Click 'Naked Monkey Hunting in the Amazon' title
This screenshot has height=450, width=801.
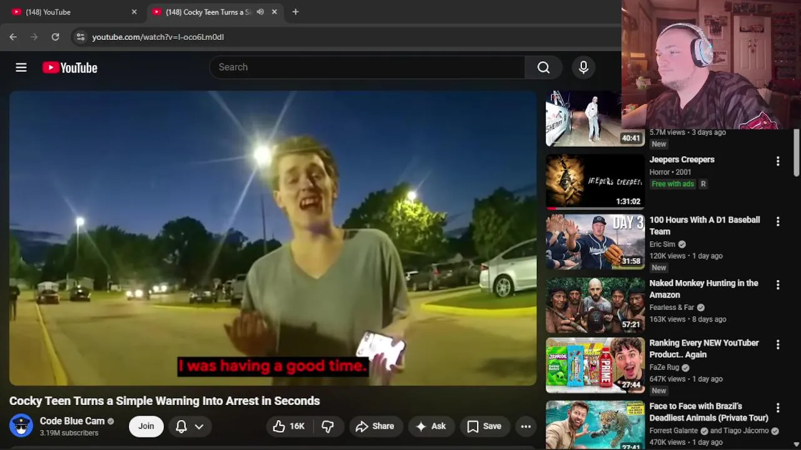pyautogui.click(x=703, y=289)
